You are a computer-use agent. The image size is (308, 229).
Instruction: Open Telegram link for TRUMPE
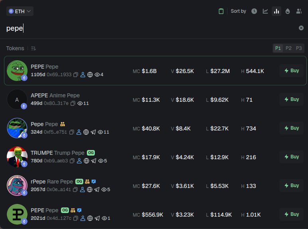point(94,161)
